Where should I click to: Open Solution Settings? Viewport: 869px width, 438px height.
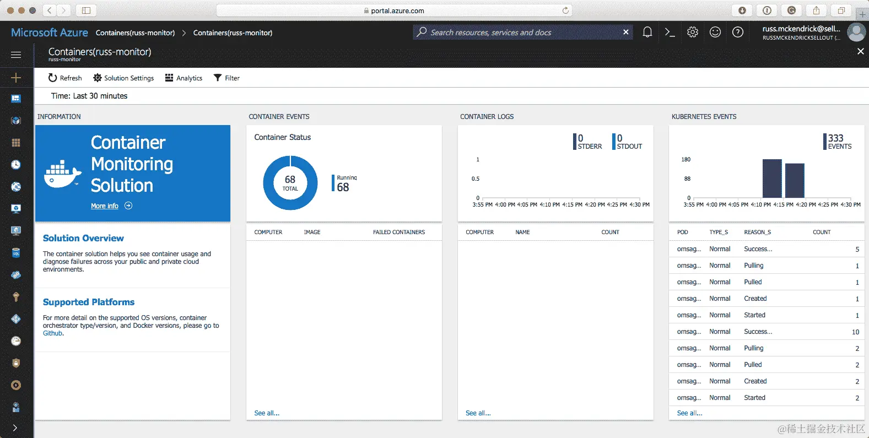coord(123,78)
